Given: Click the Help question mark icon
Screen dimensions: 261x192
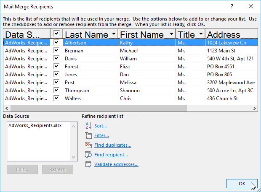Looking at the screenshot, I should click(x=232, y=7).
